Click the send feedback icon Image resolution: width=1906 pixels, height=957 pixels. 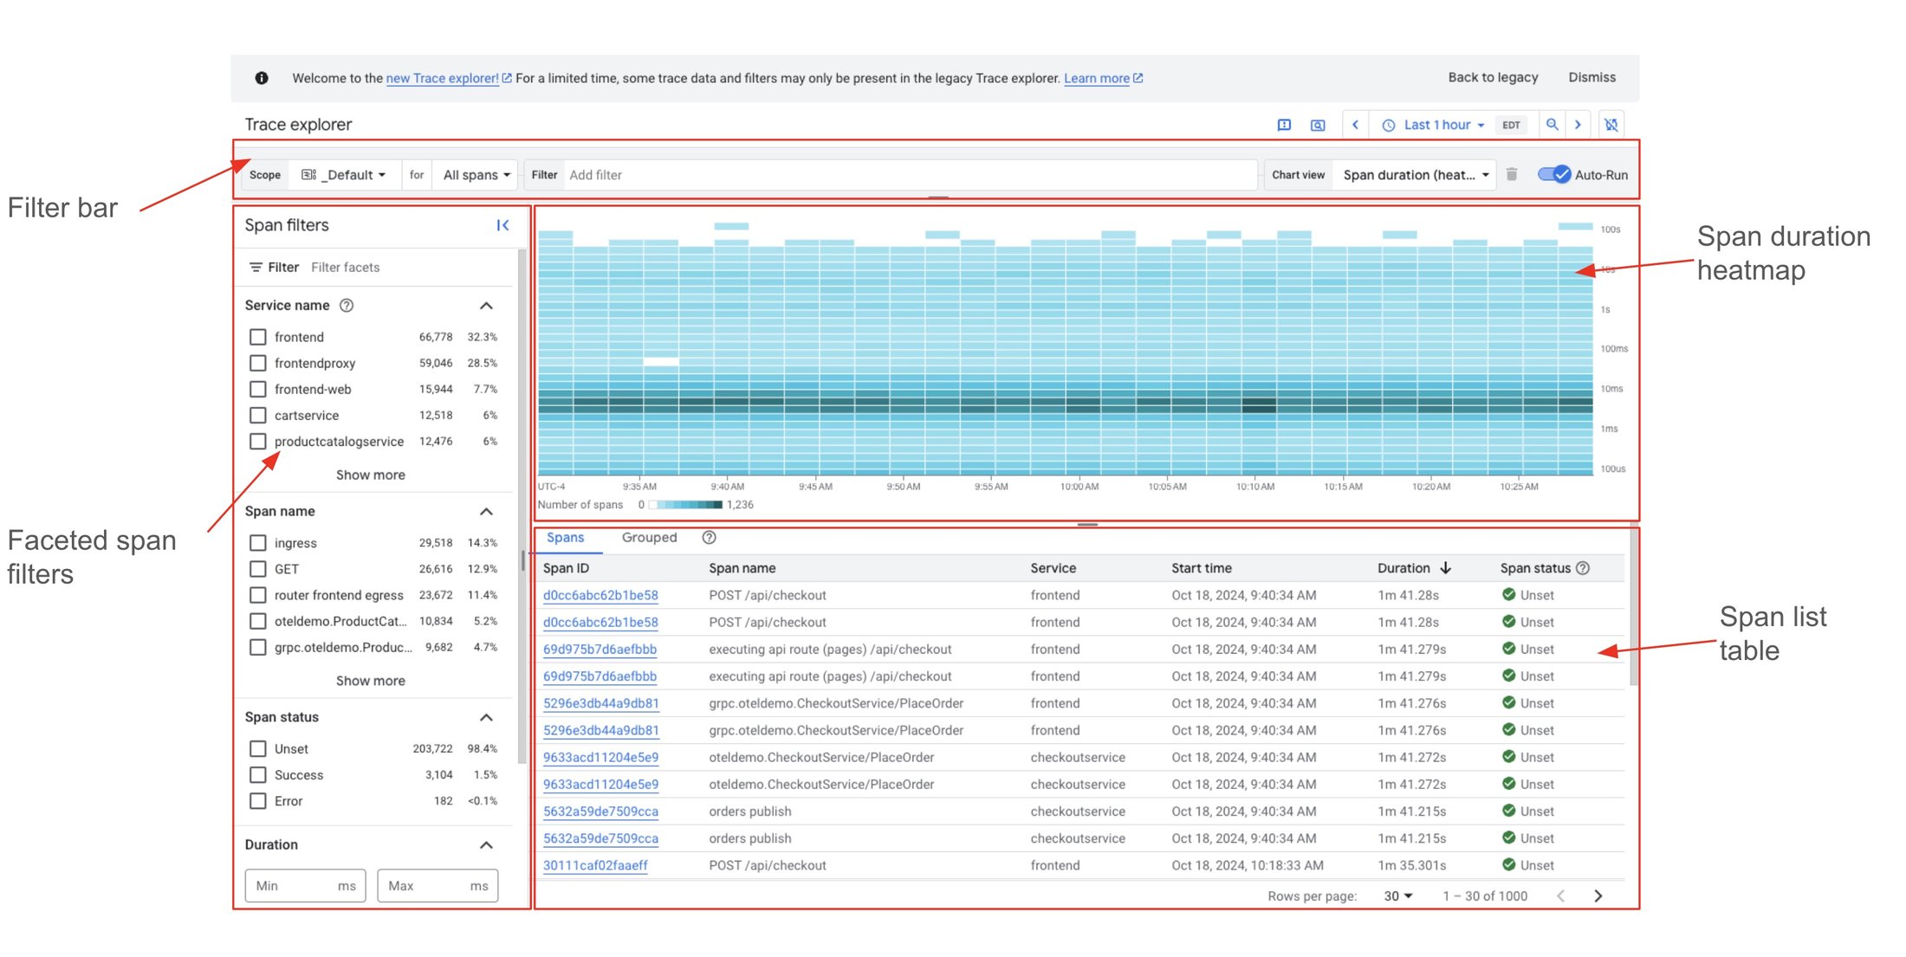point(1284,125)
